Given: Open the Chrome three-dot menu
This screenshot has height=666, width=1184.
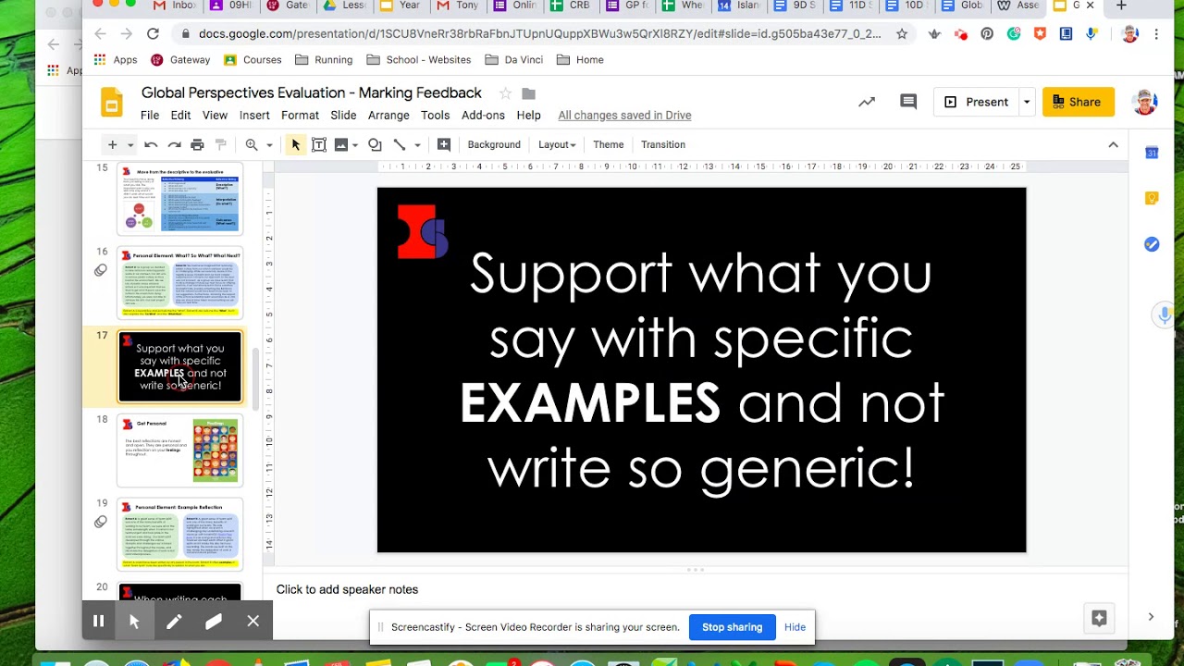Looking at the screenshot, I should coord(1156,34).
